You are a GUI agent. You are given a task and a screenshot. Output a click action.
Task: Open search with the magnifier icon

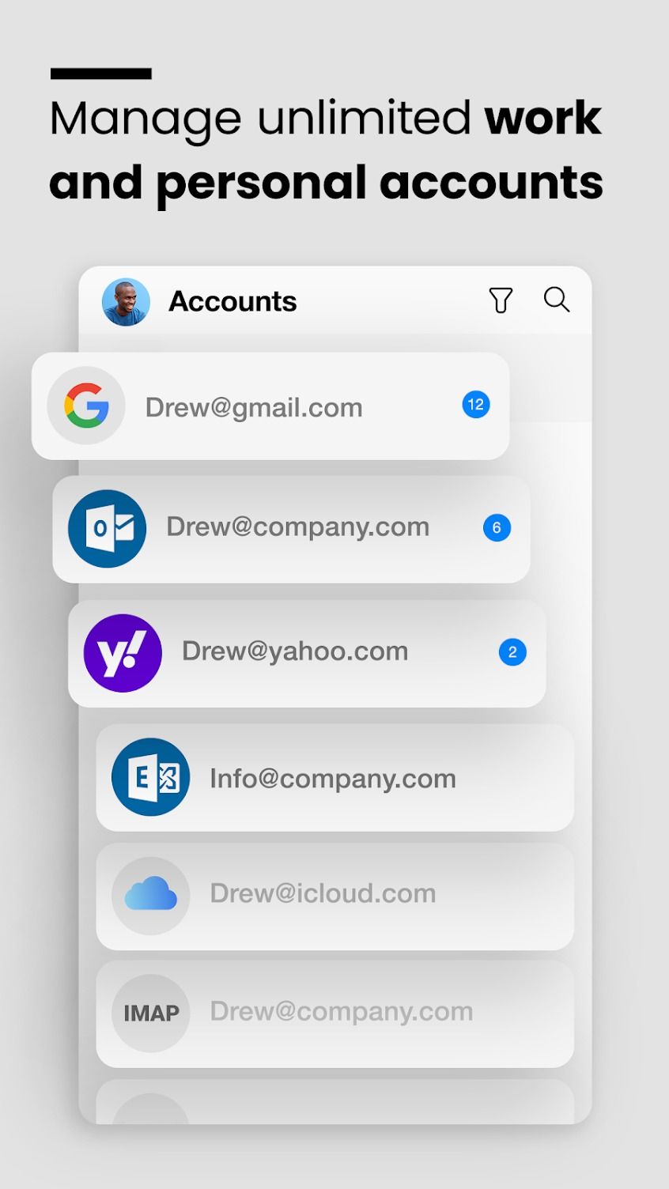tap(556, 300)
